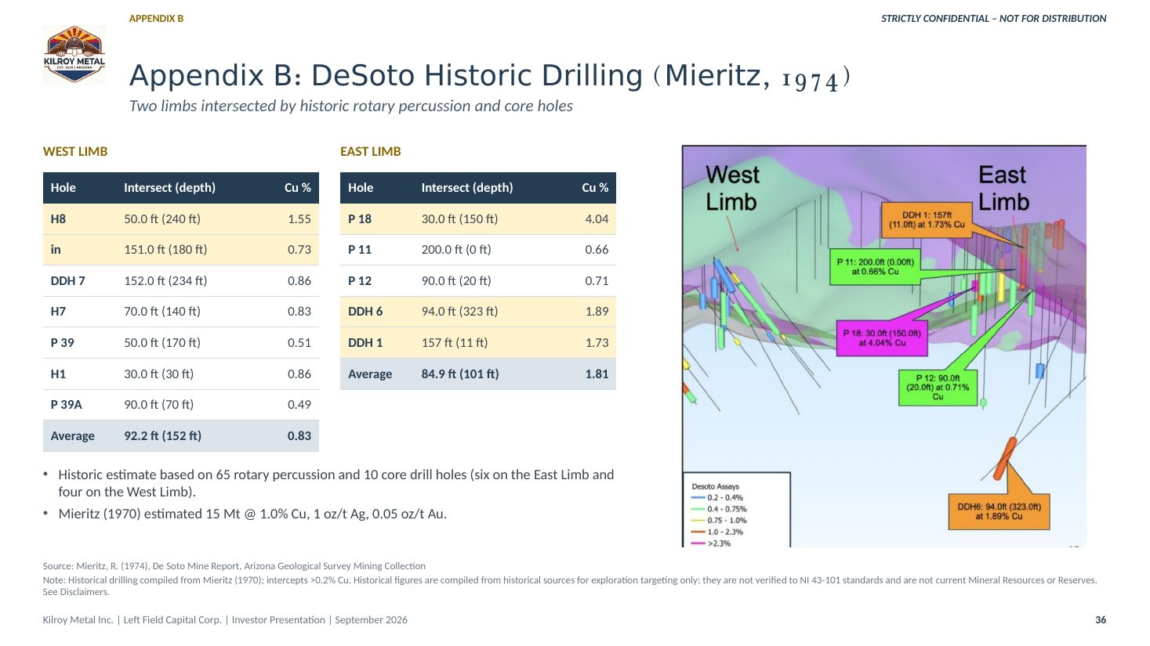The width and height of the screenshot is (1150, 646).
Task: Click the "Intersect (depth)" header of the East Limb table
Action: click(x=467, y=188)
